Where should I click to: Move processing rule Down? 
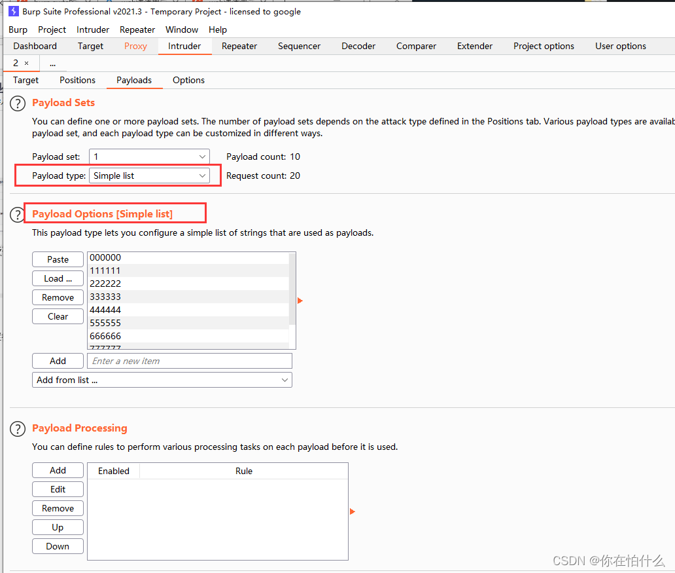click(x=58, y=546)
